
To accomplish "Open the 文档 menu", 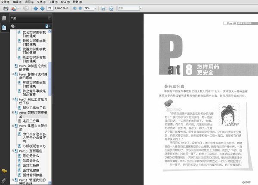I will 41,2.
